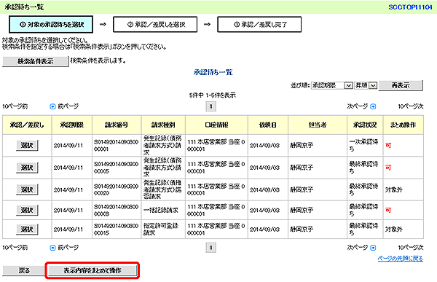Click the top 前ページ text link

[68, 106]
